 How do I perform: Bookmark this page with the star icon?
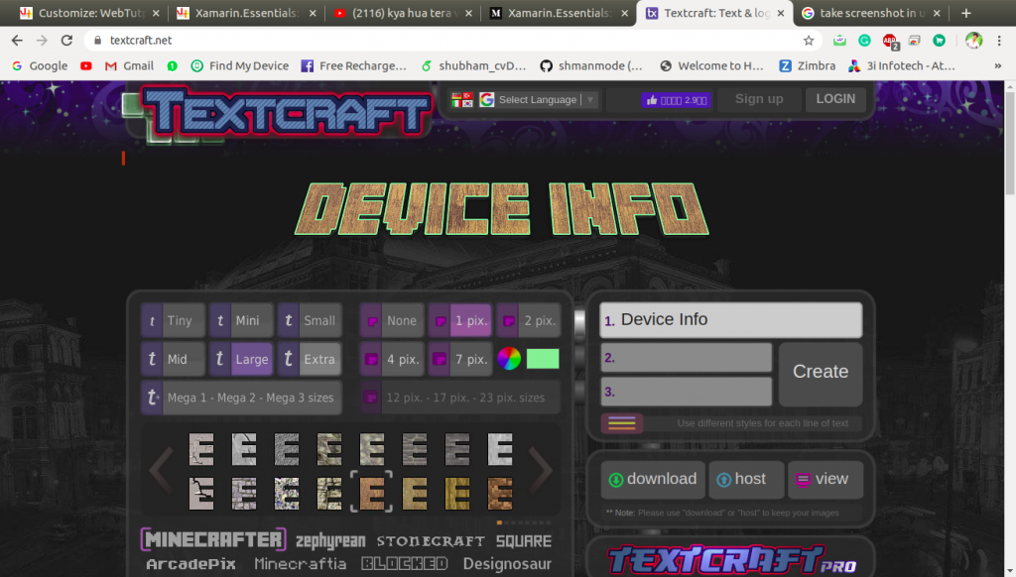[x=809, y=40]
